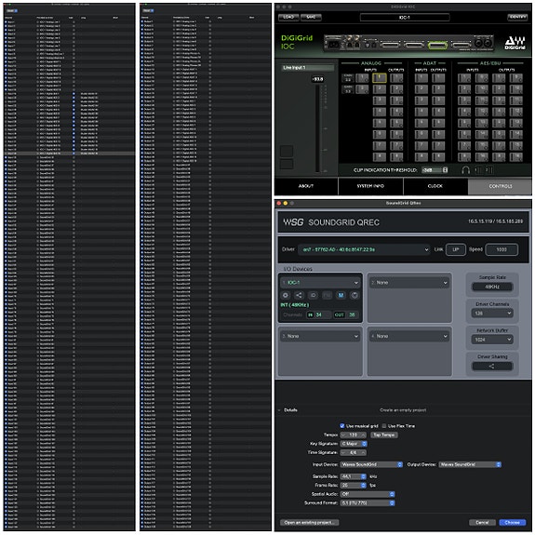
Task: Switch to the CLOCK tab
Action: coord(435,186)
